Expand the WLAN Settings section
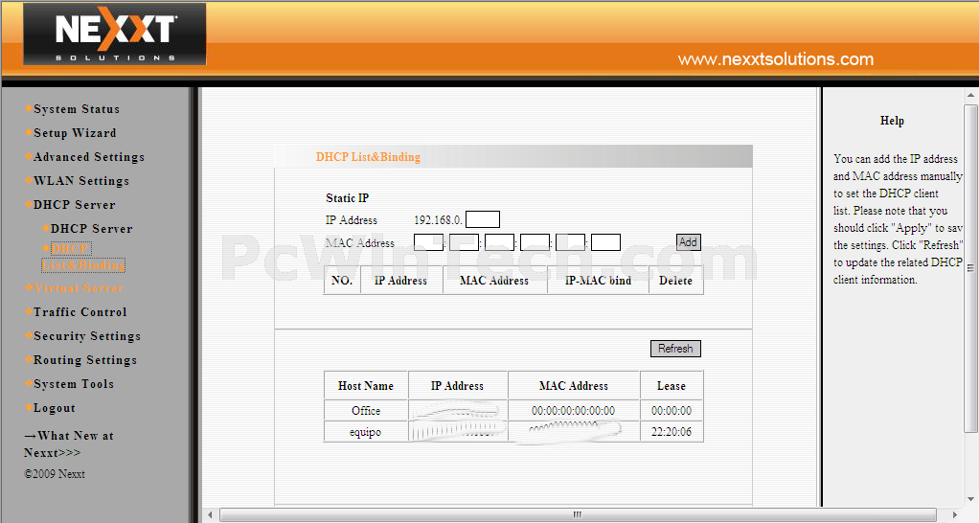 (81, 181)
